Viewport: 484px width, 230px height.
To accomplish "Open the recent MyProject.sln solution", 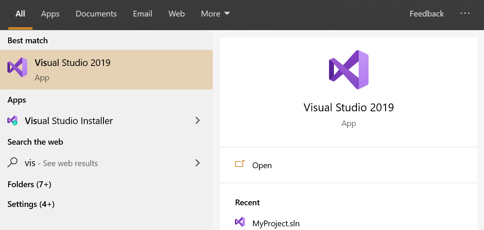I will (276, 223).
